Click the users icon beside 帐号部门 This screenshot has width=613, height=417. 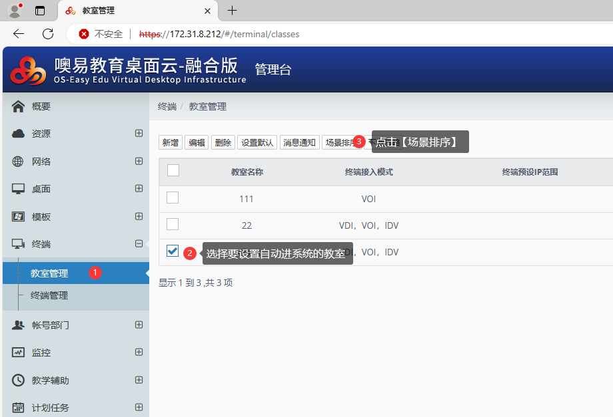[x=19, y=325]
